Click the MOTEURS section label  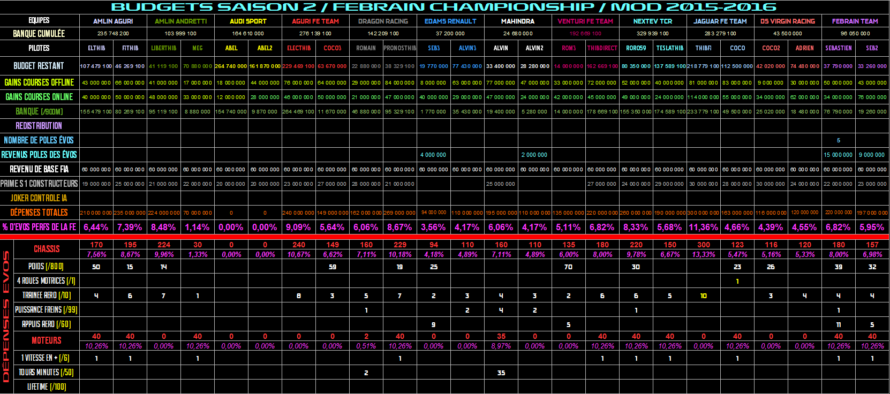point(47,340)
